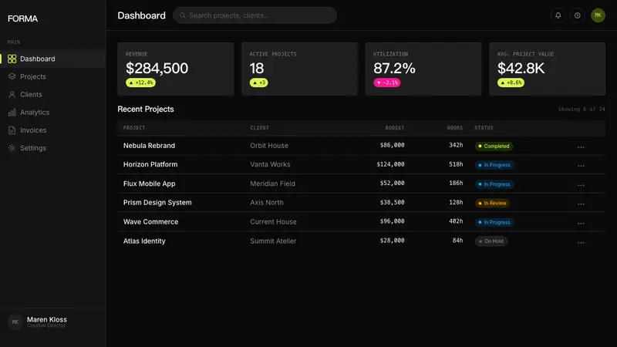Open the Horizon Platform project
617x347 pixels.
tap(150, 164)
